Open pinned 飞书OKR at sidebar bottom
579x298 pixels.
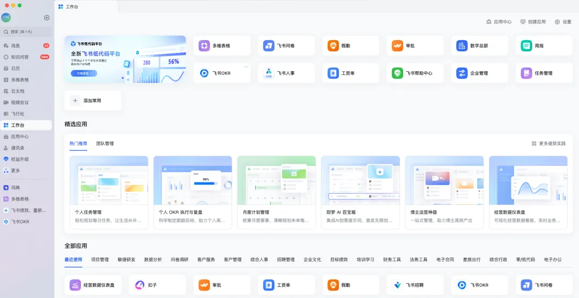[x=26, y=221]
